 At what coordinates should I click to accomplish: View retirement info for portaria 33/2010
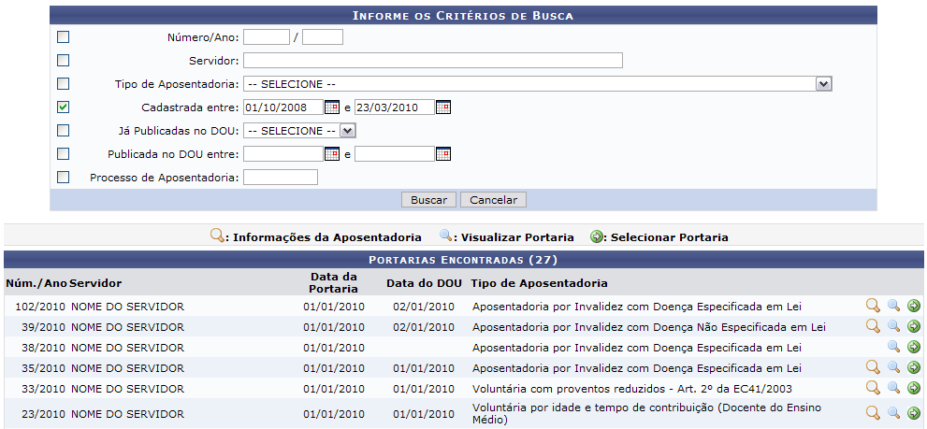click(x=873, y=388)
